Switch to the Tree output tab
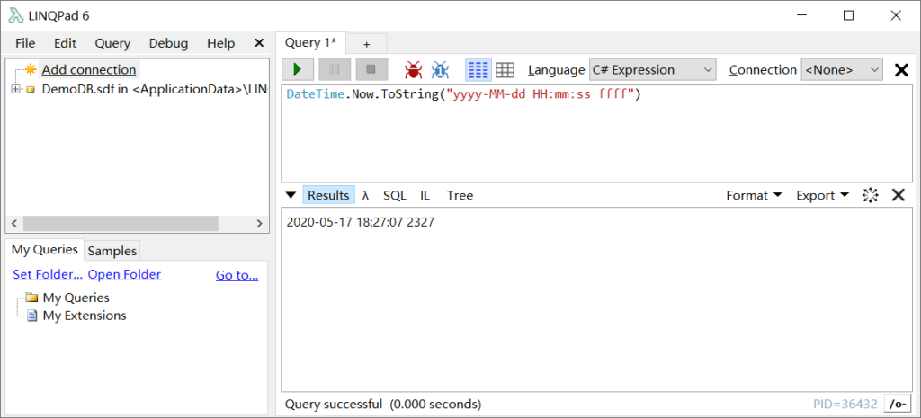921x418 pixels. click(x=460, y=195)
